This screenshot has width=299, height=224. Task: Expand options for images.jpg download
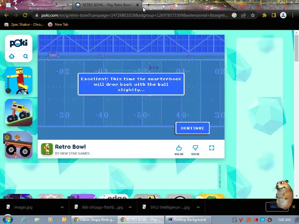tap(62, 207)
